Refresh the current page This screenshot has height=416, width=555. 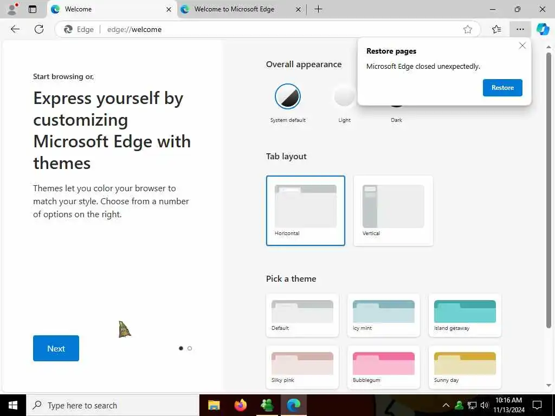coord(39,29)
